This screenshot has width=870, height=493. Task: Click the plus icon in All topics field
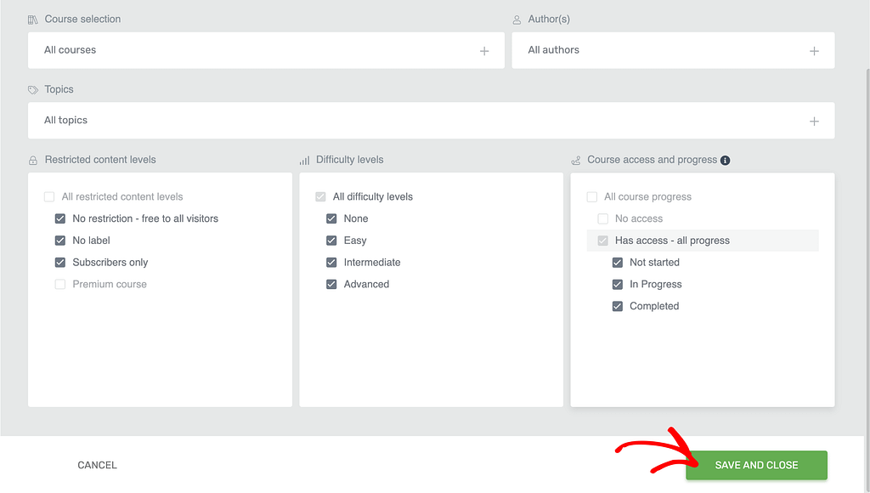[x=814, y=121]
